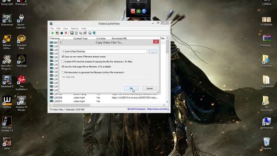Close the Copy Video Files To dialog
277x156 pixels.
[x=156, y=42]
